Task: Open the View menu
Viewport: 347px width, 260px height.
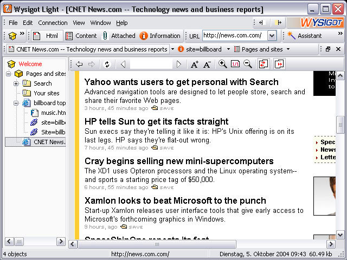Action: (x=79, y=23)
